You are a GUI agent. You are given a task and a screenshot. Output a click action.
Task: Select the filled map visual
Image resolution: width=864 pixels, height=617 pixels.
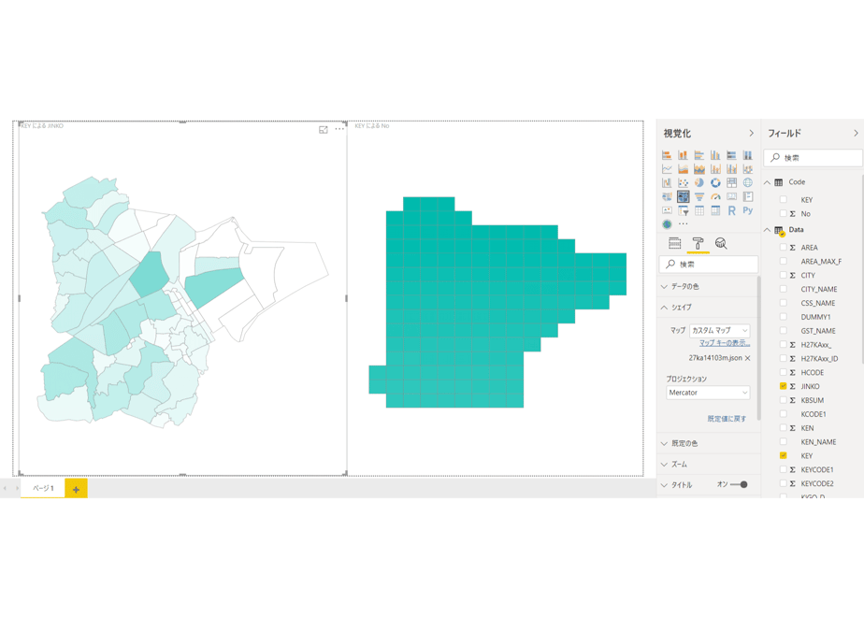pyautogui.click(x=667, y=196)
